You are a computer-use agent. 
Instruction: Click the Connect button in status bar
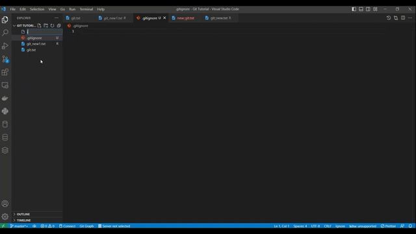[x=67, y=226]
